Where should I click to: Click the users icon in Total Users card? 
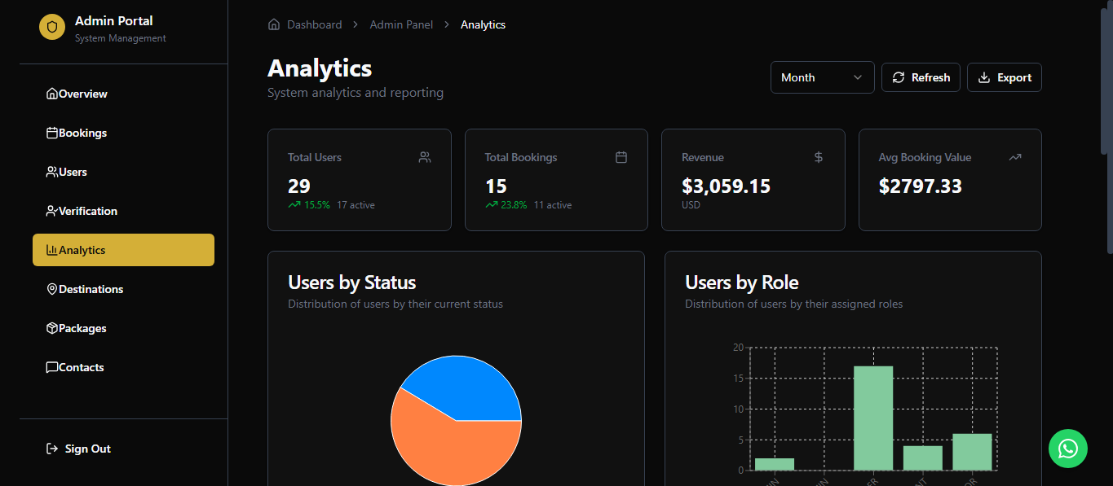pyautogui.click(x=424, y=157)
